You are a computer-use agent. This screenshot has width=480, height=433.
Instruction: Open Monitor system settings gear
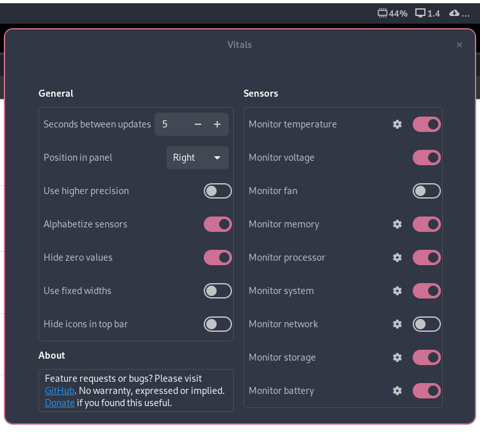click(x=397, y=291)
